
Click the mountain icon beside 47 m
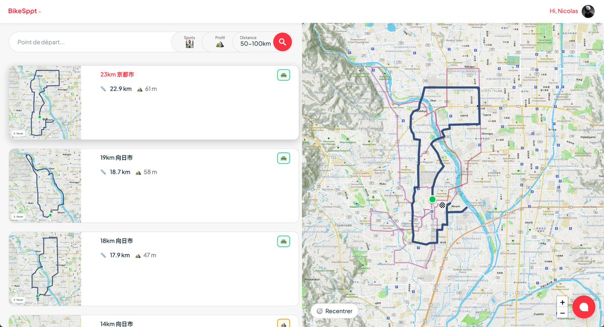click(138, 255)
